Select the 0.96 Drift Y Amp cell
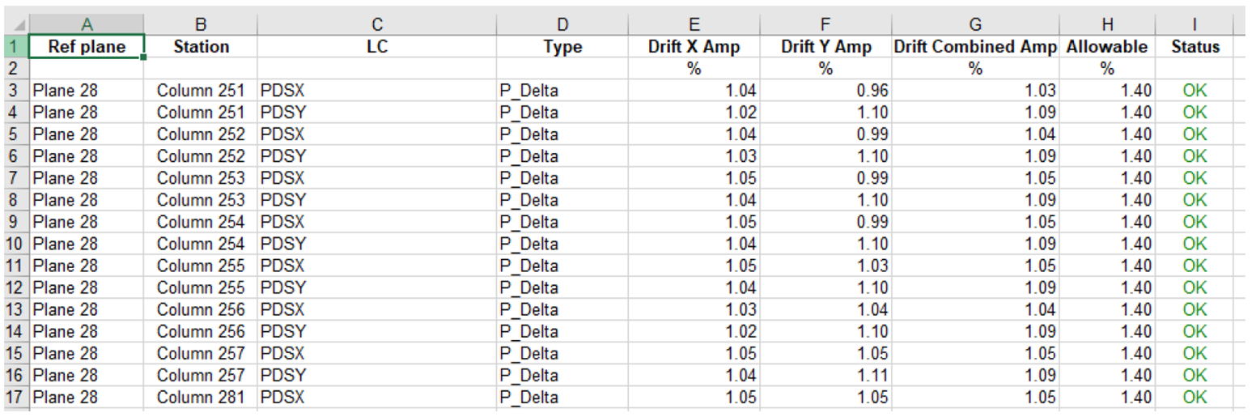The height and width of the screenshot is (417, 1252). click(x=825, y=91)
